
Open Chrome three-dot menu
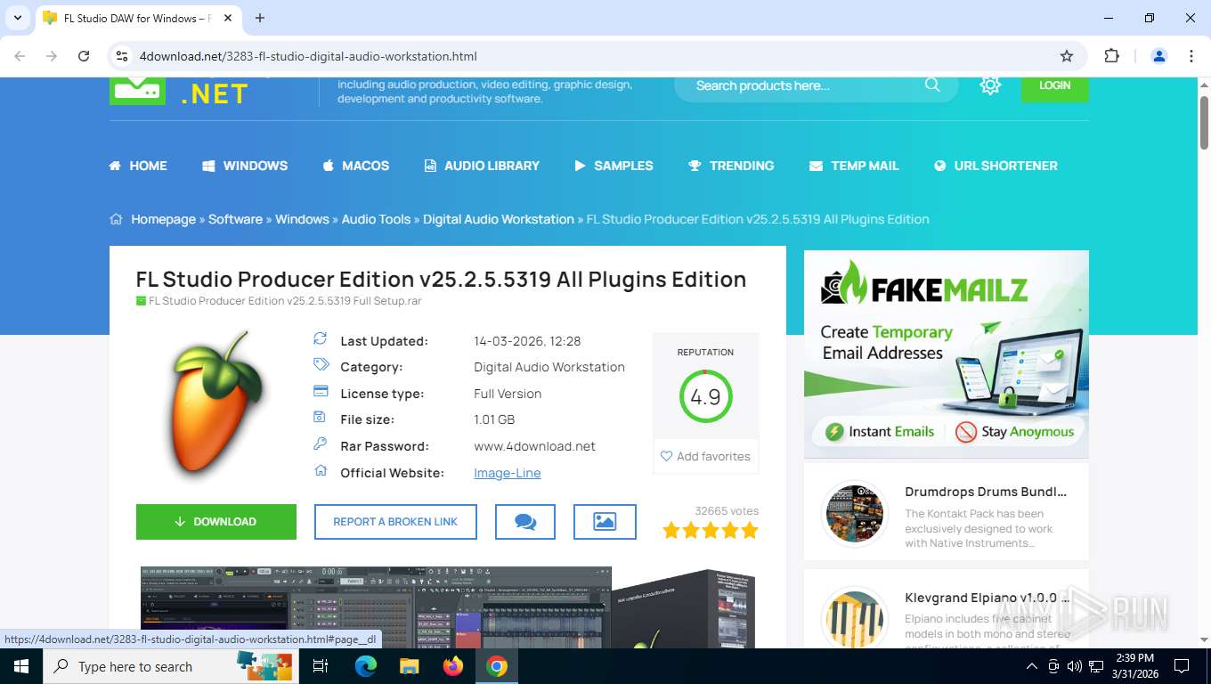(1191, 56)
